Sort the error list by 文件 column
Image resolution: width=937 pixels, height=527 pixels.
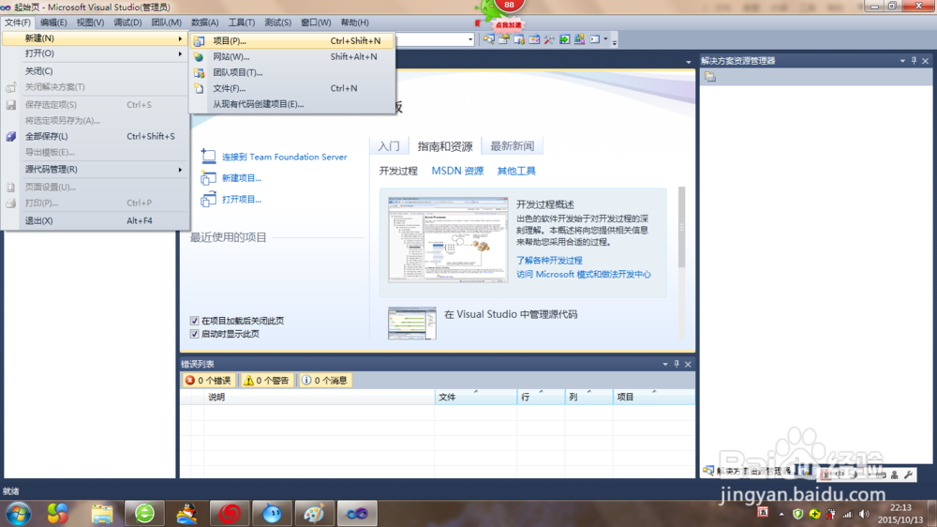click(x=476, y=397)
